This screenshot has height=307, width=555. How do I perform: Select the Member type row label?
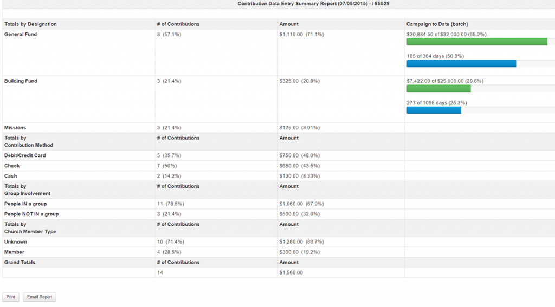click(15, 252)
